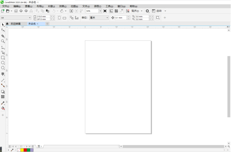The height and width of the screenshot is (152, 231).
Task: Select the Shape edit tool
Action: [x=3, y=30]
